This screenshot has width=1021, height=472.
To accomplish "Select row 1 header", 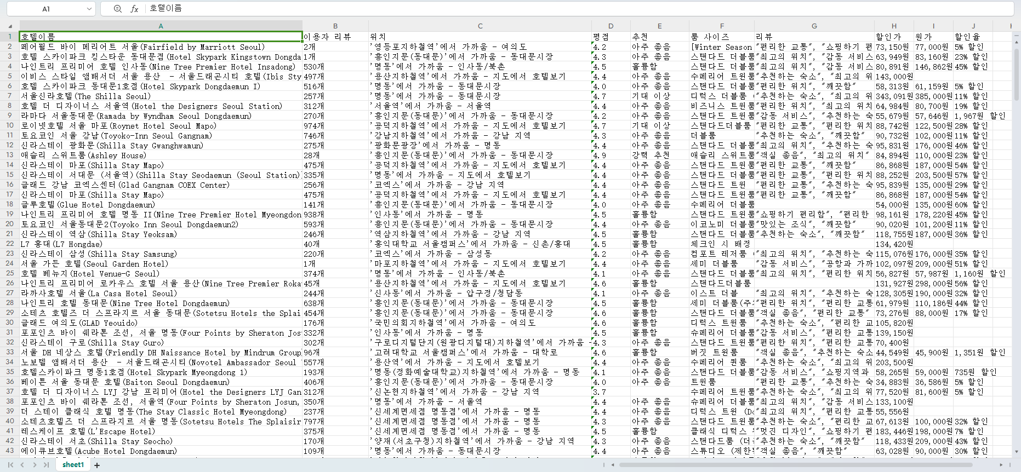I will click(10, 37).
